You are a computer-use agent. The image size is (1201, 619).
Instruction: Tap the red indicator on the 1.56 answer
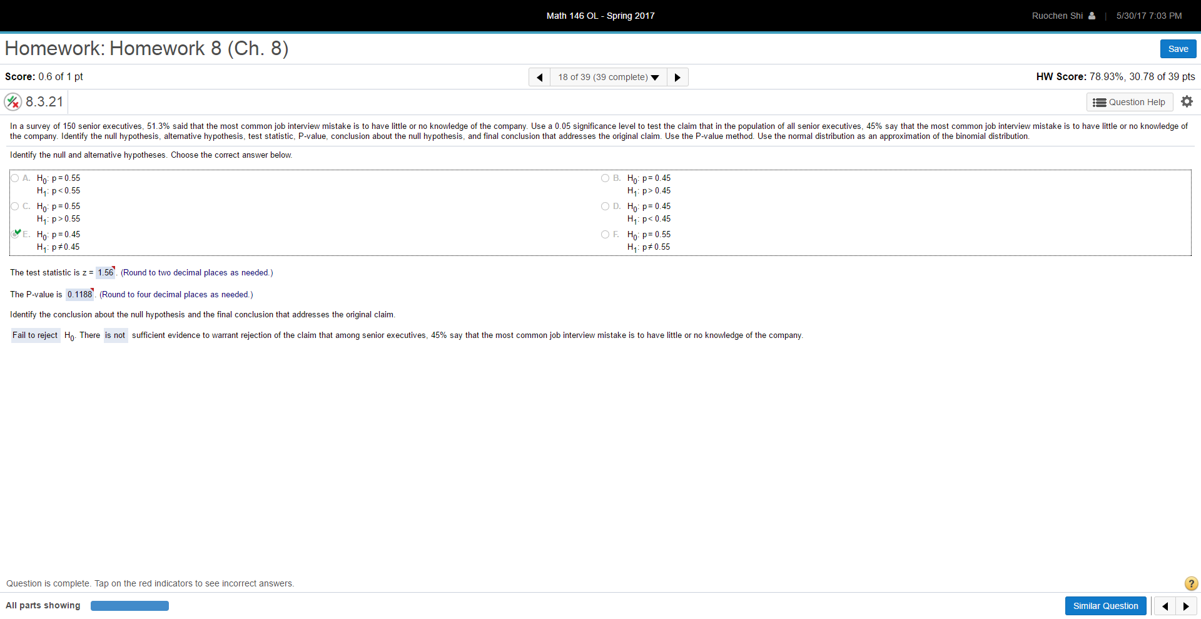113,268
